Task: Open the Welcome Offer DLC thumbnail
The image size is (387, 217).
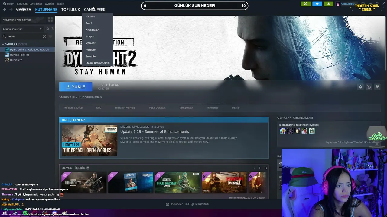Action: tap(84, 183)
